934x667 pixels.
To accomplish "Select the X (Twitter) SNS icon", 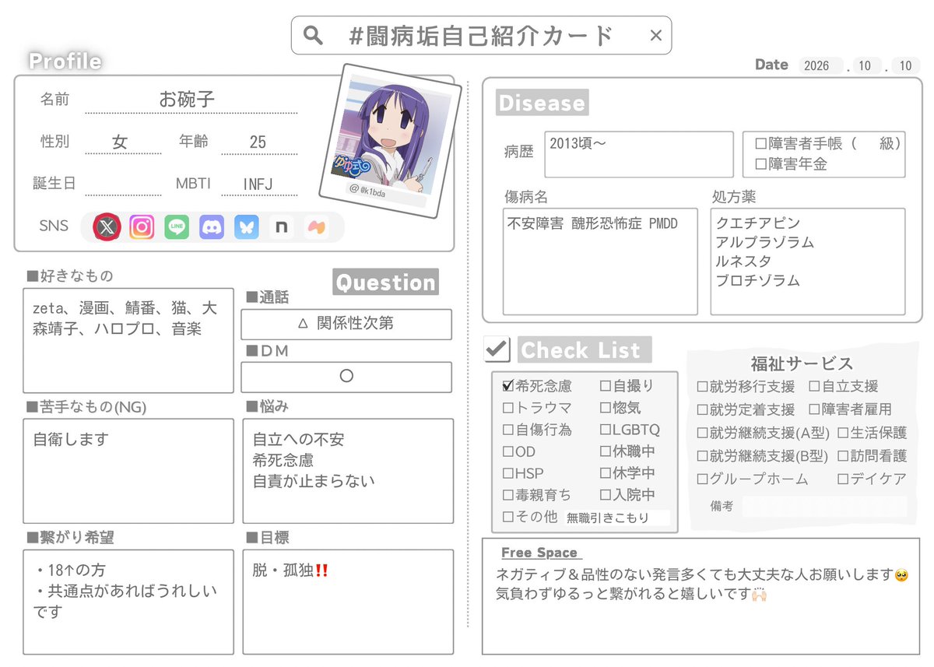I will click(107, 226).
